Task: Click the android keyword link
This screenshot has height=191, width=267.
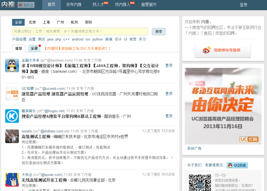Action: coord(78,39)
